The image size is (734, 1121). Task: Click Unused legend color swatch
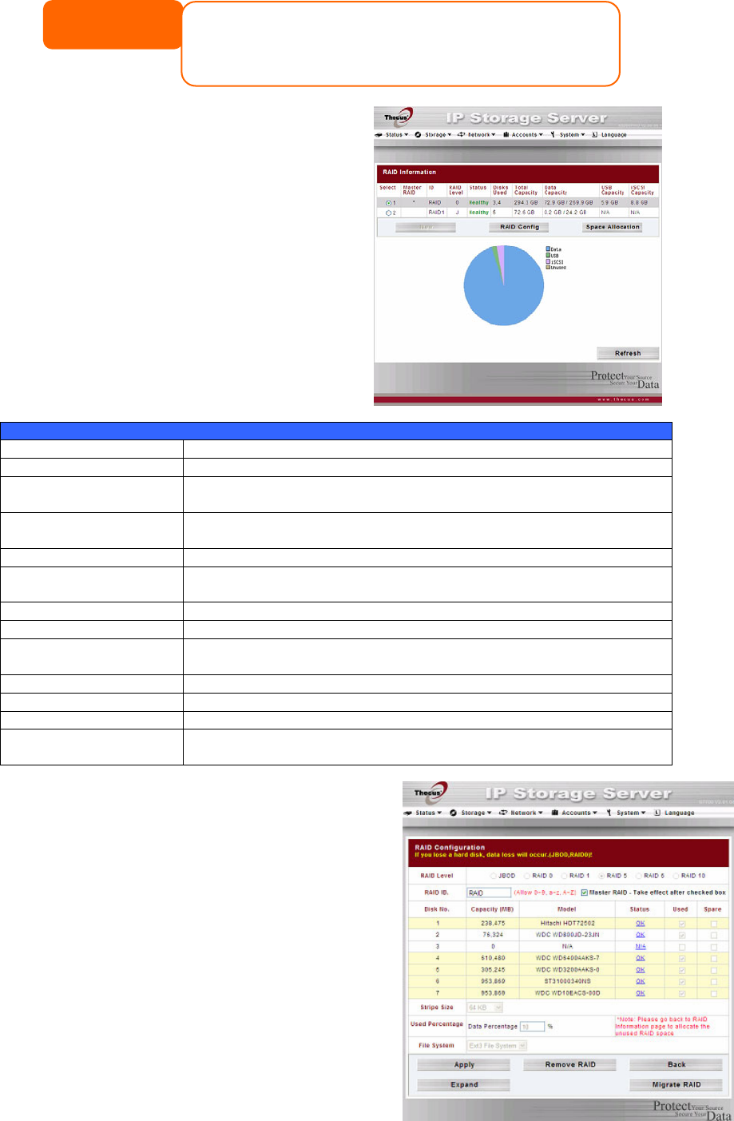548,267
